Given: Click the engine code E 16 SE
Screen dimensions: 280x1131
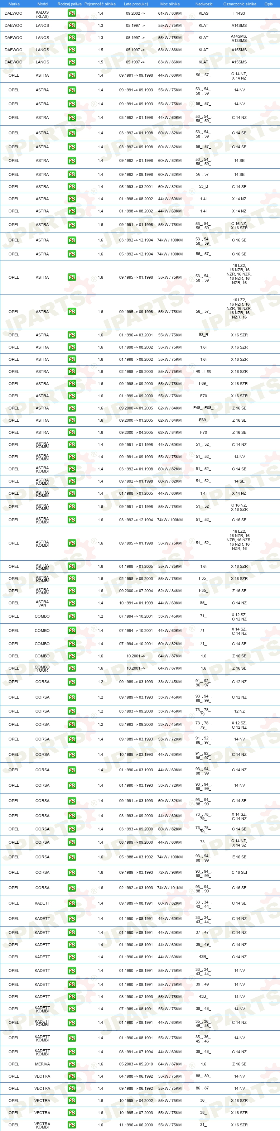Looking at the screenshot, I should (239, 857).
